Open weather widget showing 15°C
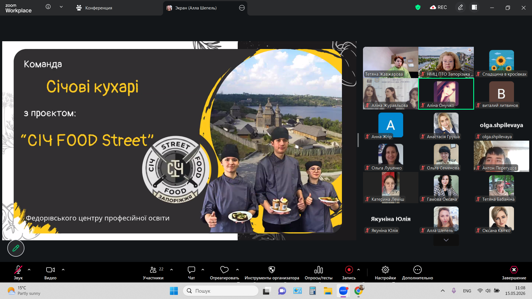 (x=24, y=291)
